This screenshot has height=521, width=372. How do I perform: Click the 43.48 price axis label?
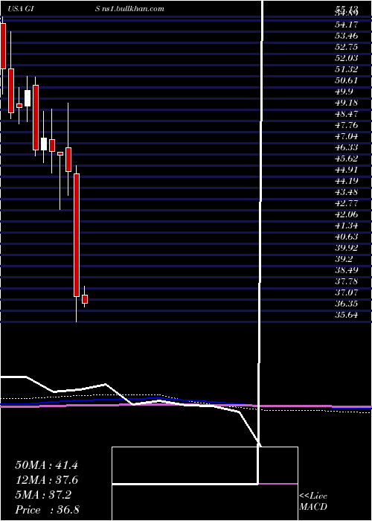346,192
